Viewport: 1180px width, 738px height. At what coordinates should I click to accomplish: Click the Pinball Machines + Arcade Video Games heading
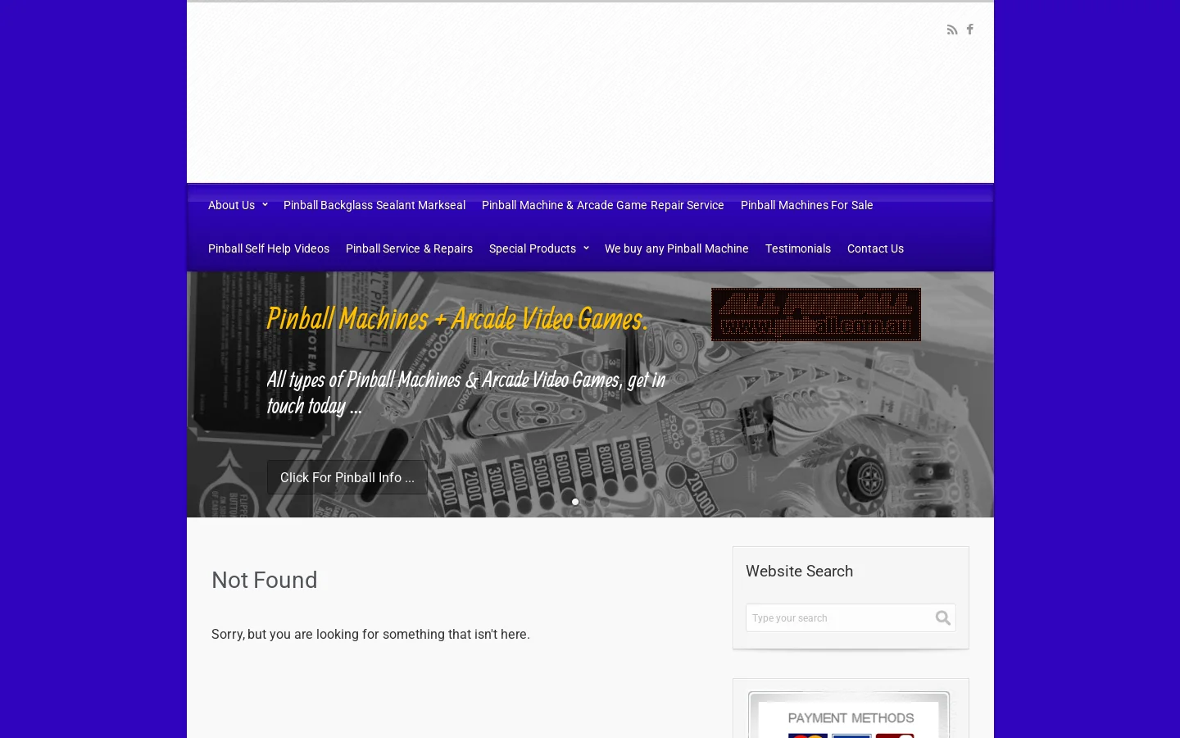pyautogui.click(x=457, y=319)
